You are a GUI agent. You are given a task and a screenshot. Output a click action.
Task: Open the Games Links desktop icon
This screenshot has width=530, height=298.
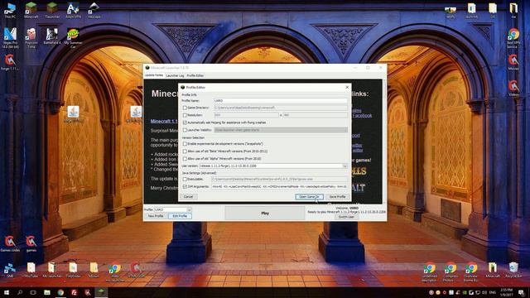coord(10,243)
